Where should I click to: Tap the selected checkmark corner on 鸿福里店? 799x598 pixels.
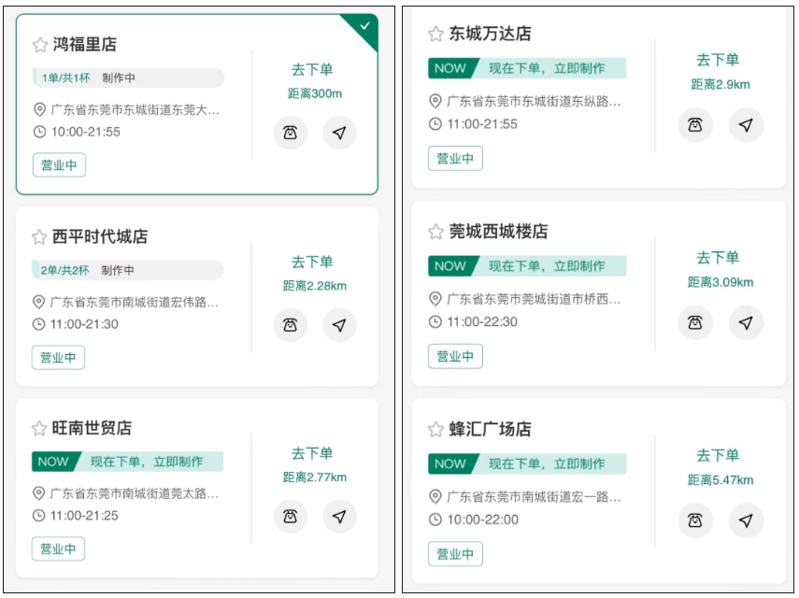364,26
